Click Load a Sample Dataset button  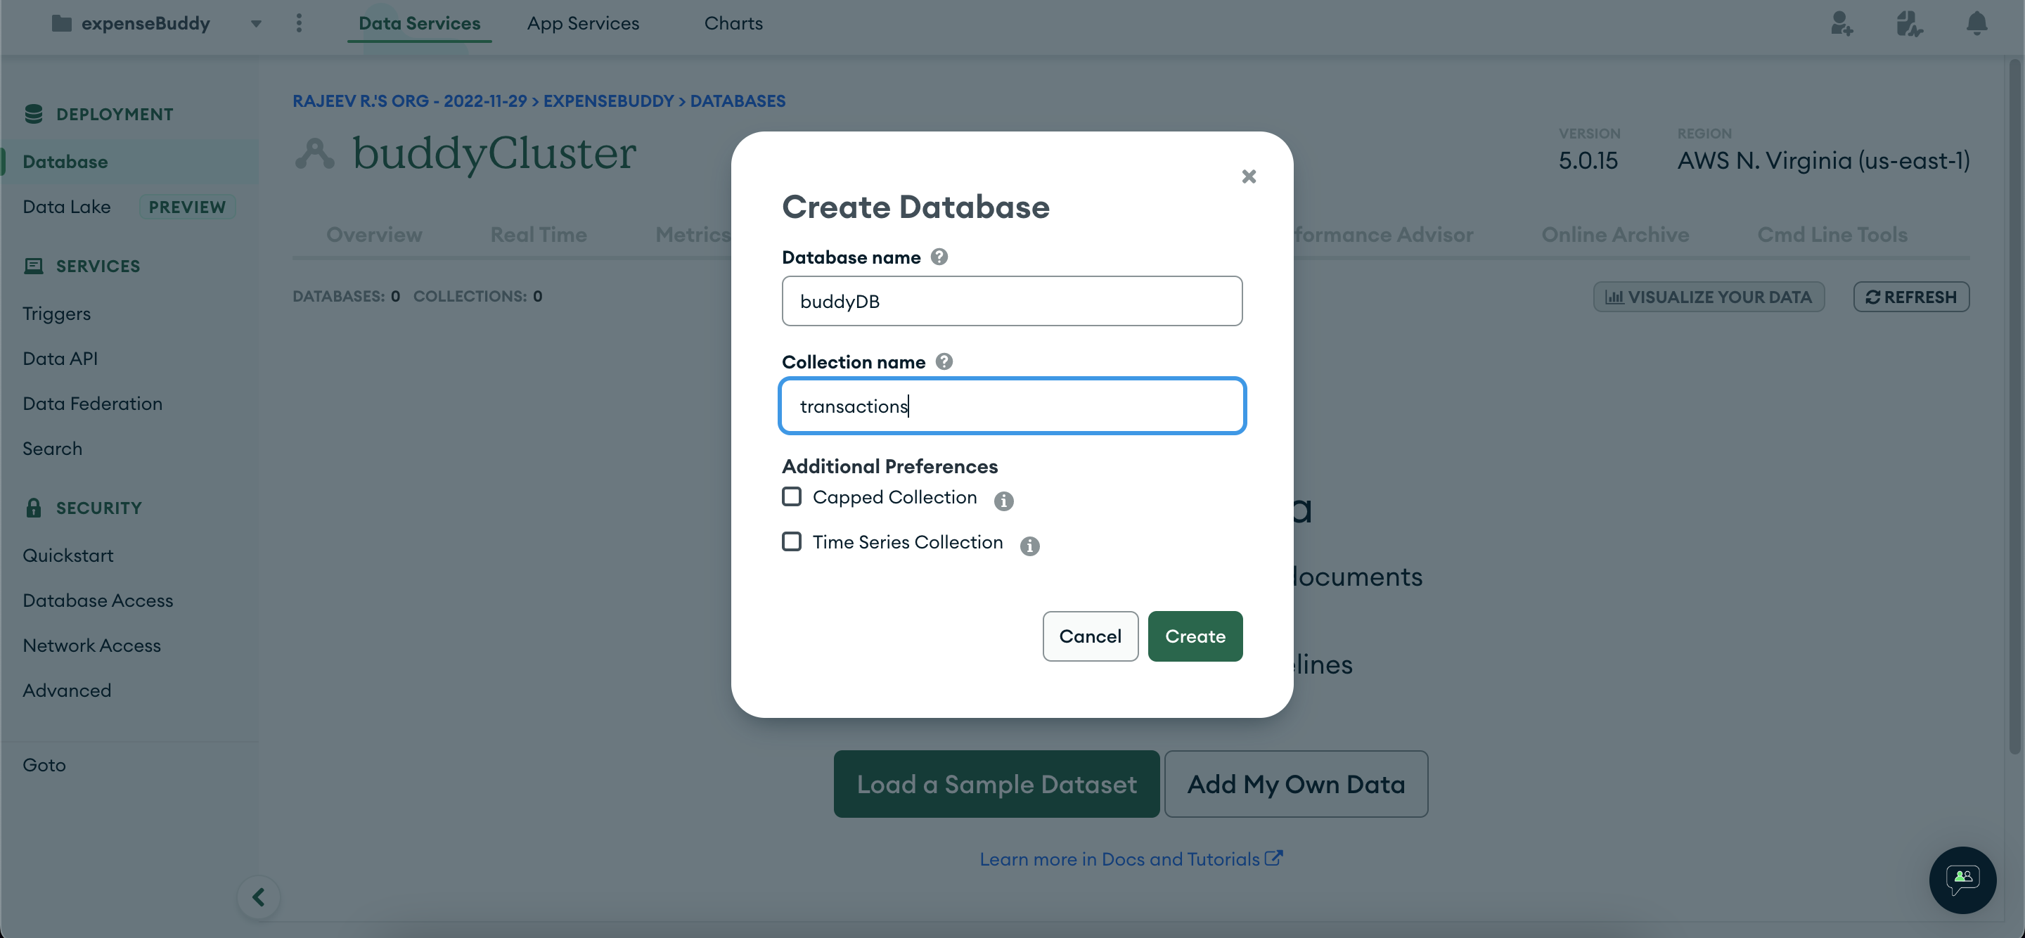[x=996, y=784]
